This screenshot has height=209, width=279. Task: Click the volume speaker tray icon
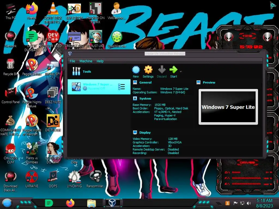(x=249, y=203)
